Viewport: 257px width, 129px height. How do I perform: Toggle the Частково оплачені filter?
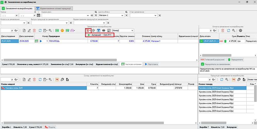131,64
